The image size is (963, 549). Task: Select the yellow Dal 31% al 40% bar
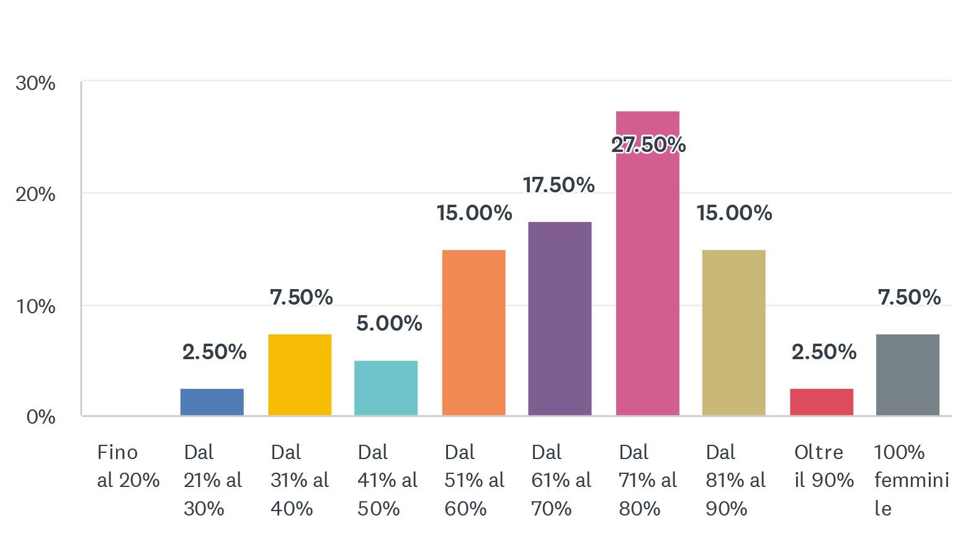tap(300, 375)
